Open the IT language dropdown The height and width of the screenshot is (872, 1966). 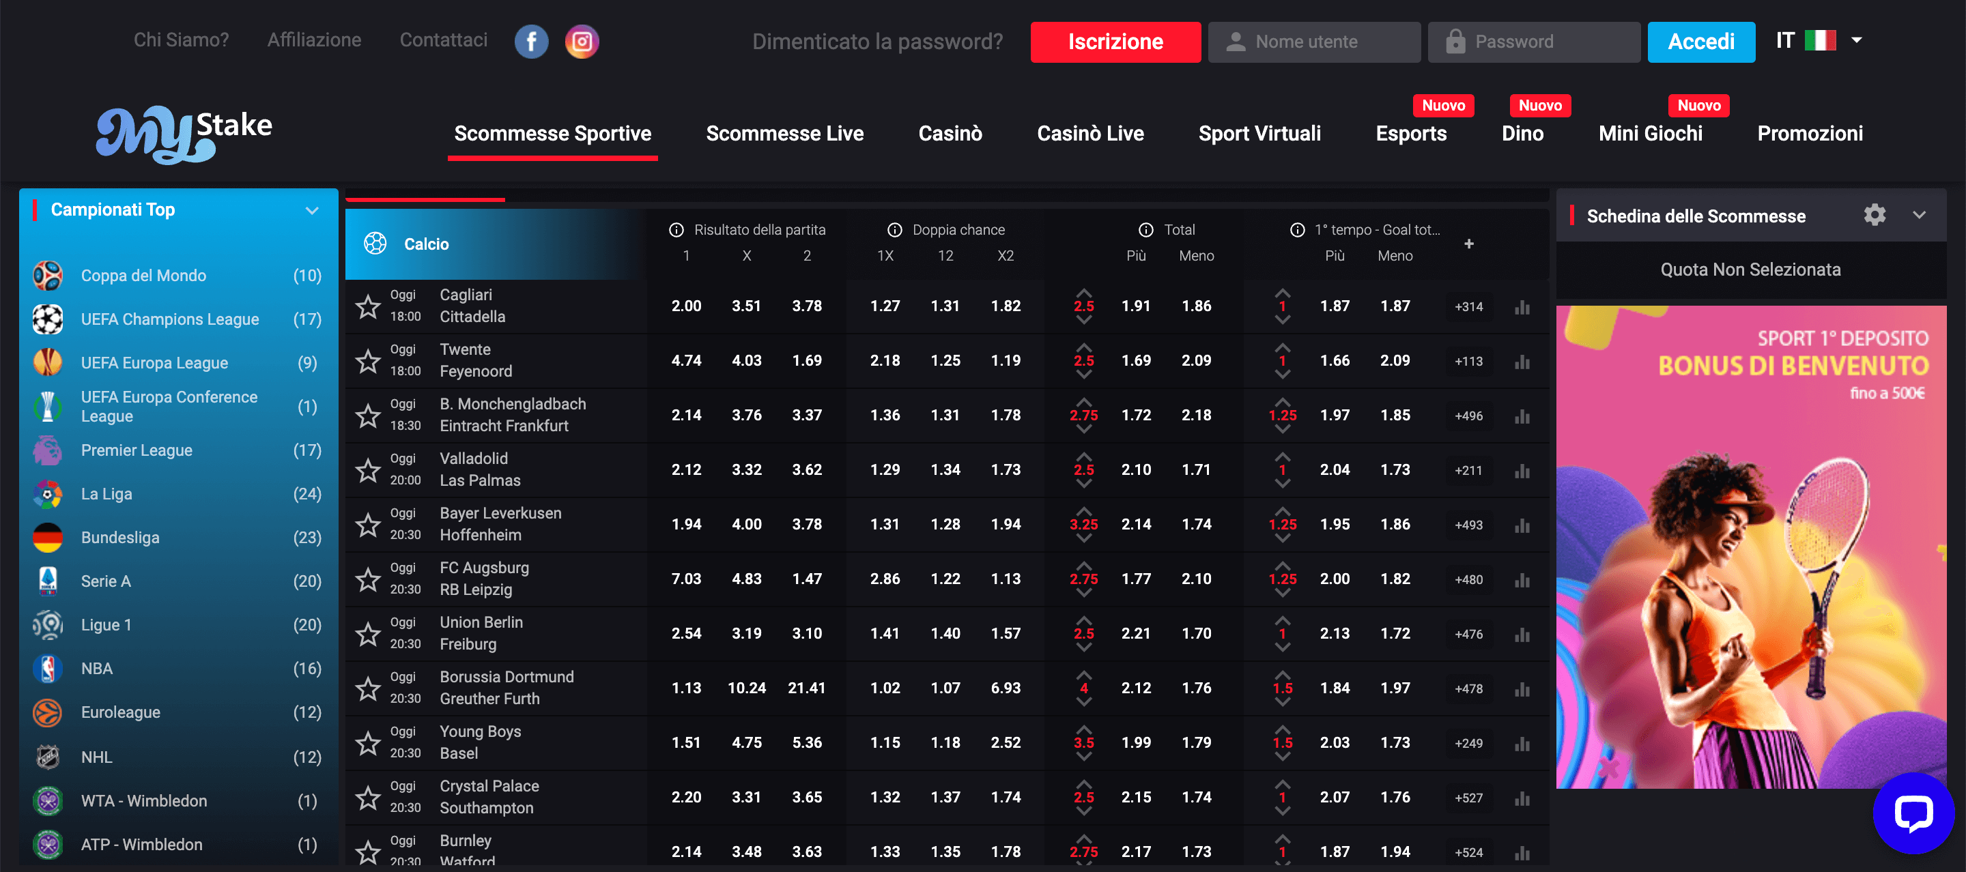[x=1819, y=40]
